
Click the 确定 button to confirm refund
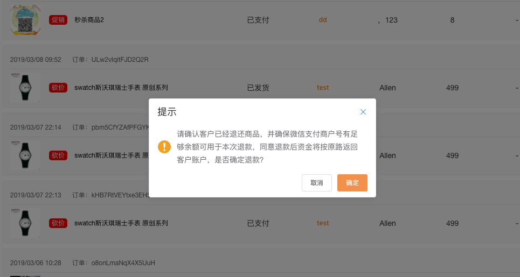pyautogui.click(x=352, y=183)
